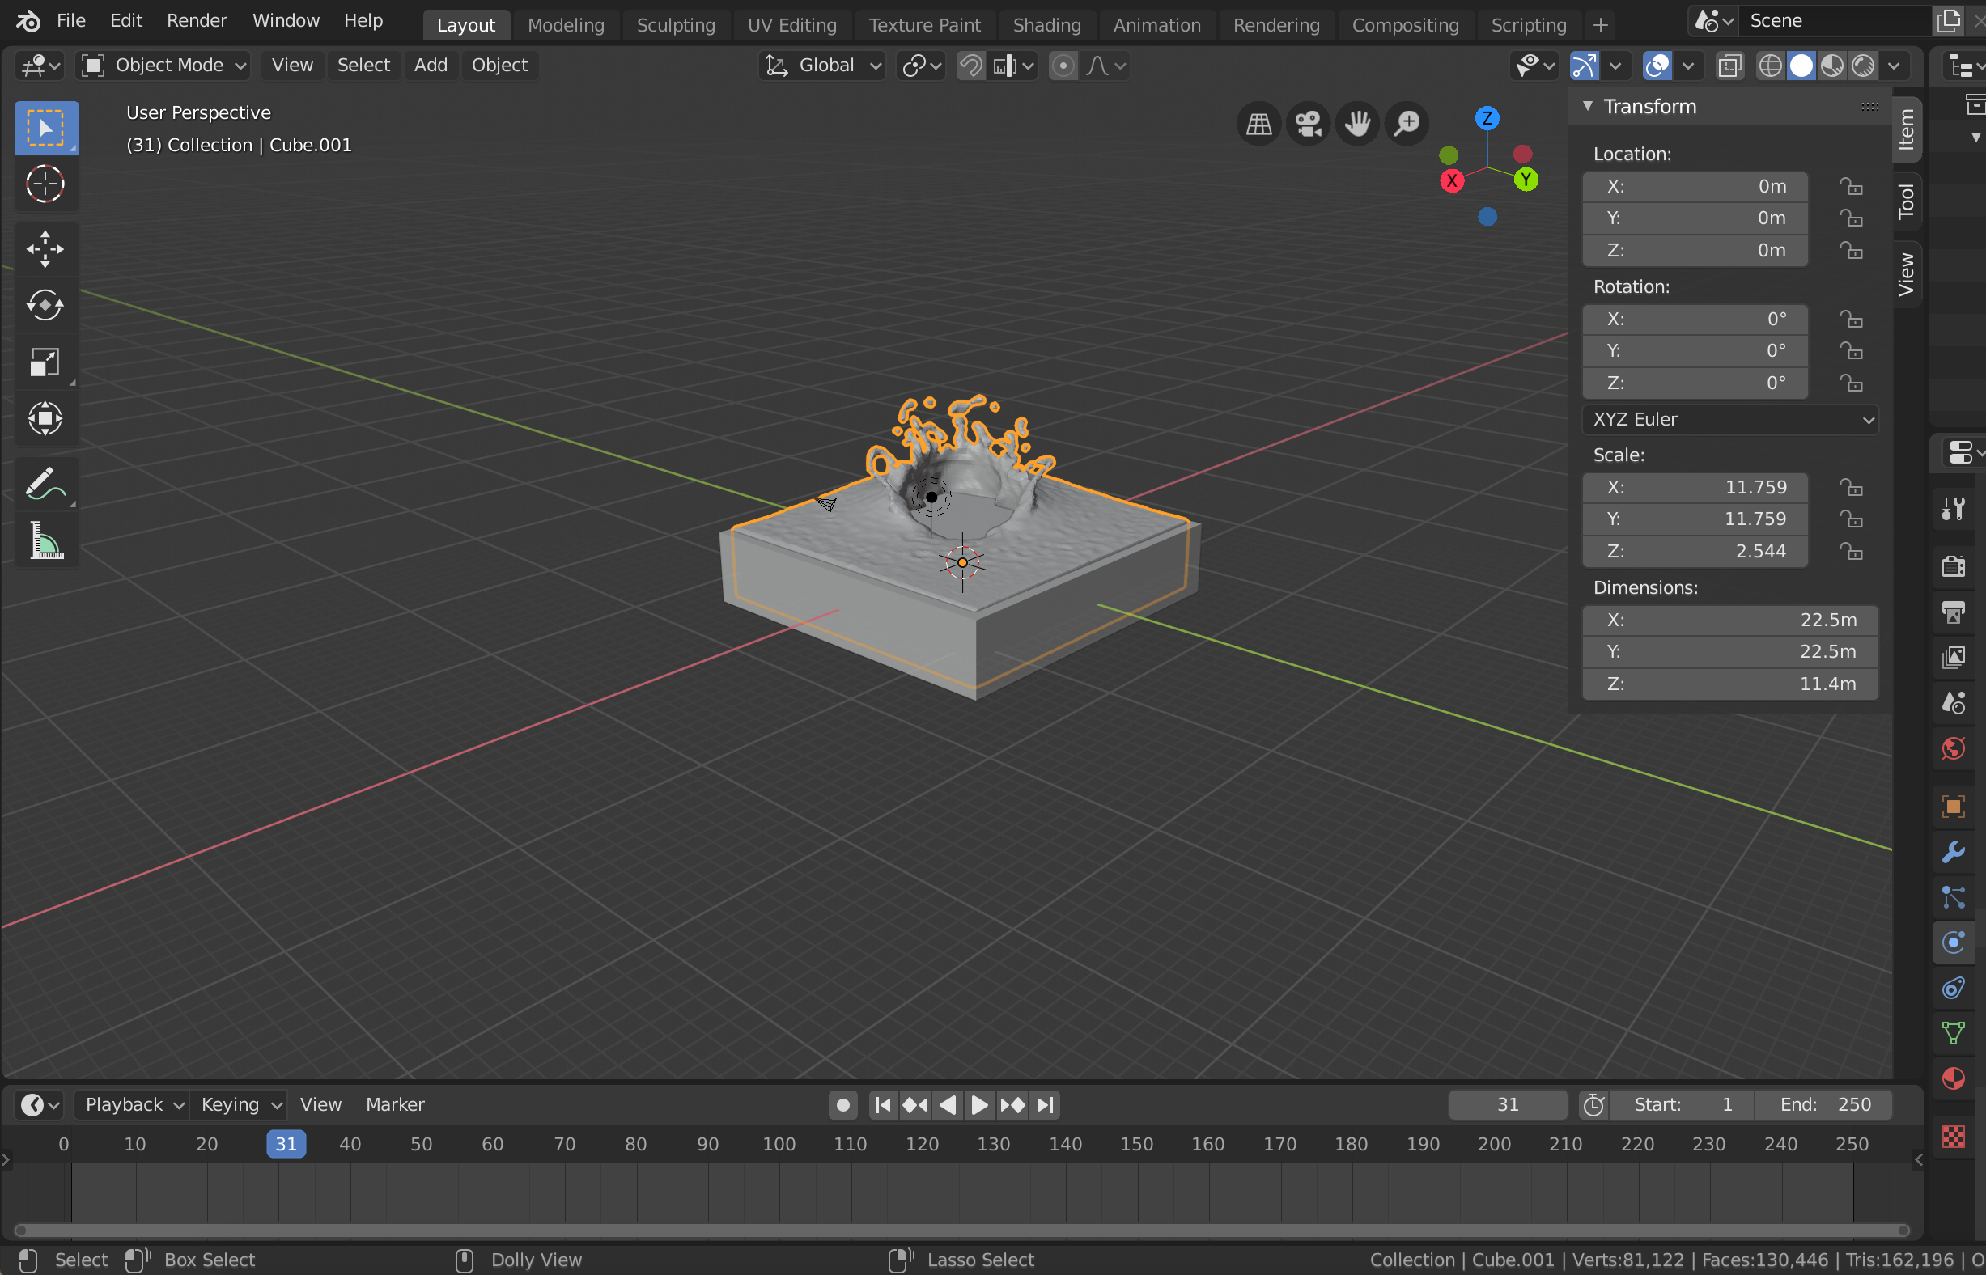Click the pan view hand icon

tap(1357, 125)
